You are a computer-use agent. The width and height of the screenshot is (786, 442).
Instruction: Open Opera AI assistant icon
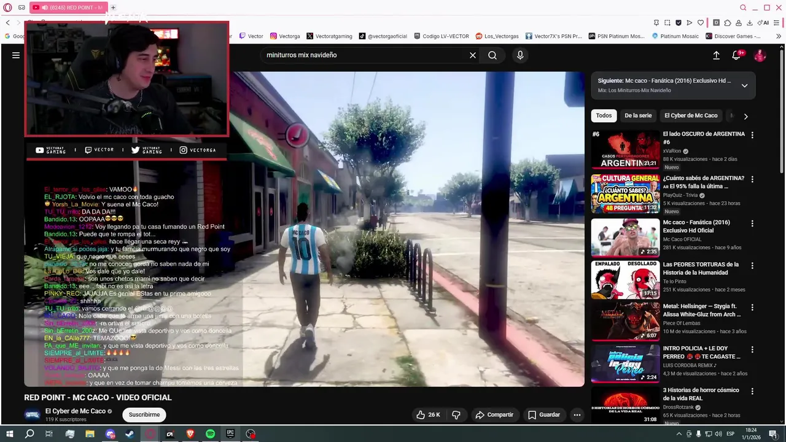(x=763, y=23)
